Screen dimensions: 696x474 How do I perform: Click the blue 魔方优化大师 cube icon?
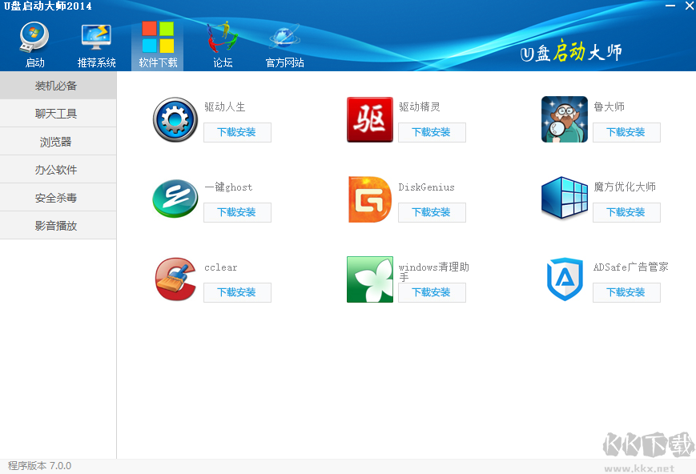564,199
